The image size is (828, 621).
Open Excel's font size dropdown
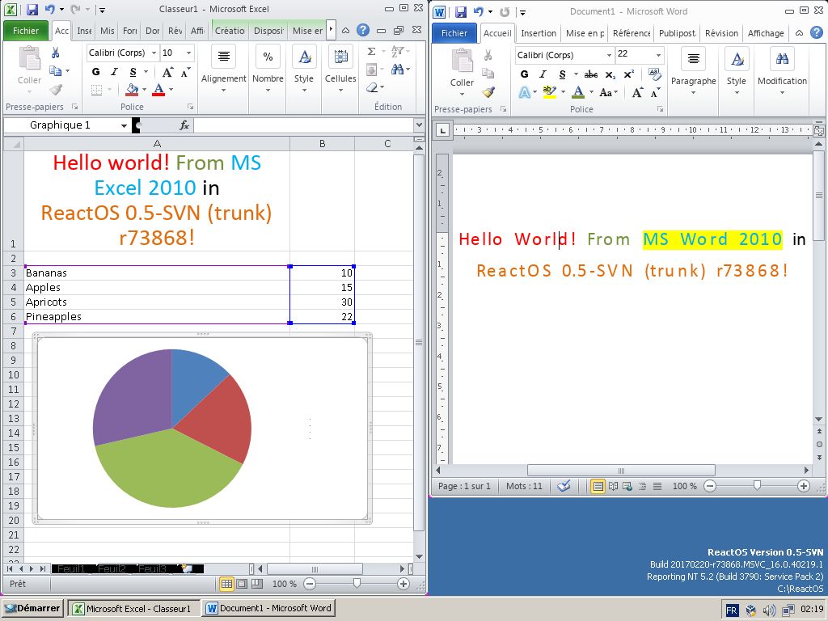[x=190, y=53]
